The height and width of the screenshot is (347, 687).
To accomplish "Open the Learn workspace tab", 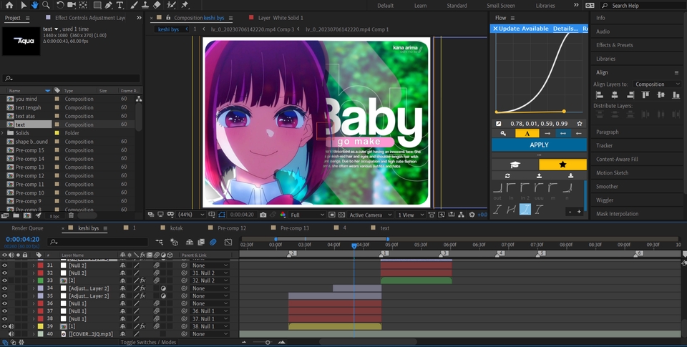I will (420, 6).
